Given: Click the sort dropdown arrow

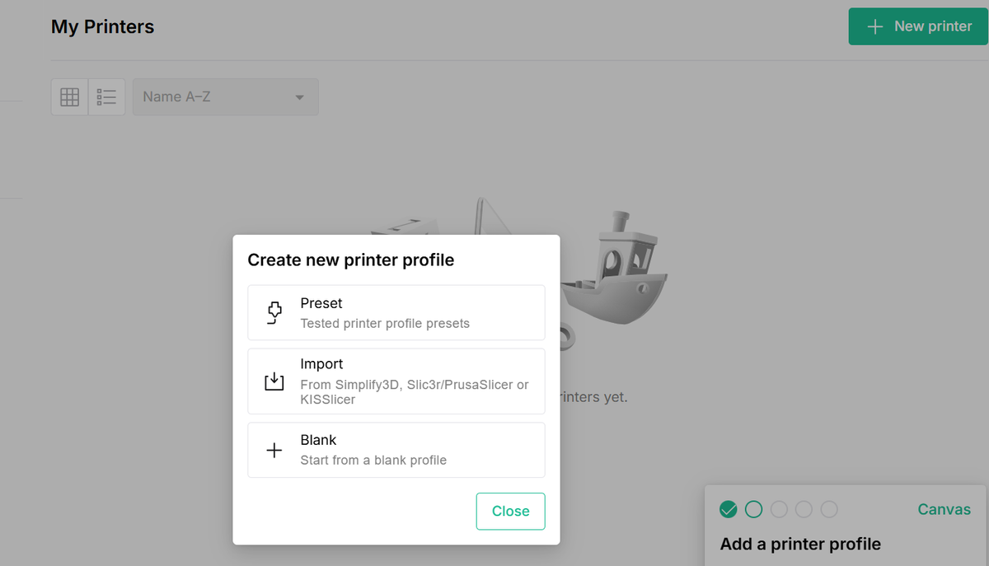Looking at the screenshot, I should pyautogui.click(x=299, y=97).
